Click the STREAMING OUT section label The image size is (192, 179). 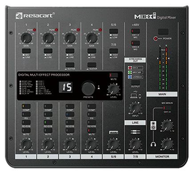135,60
